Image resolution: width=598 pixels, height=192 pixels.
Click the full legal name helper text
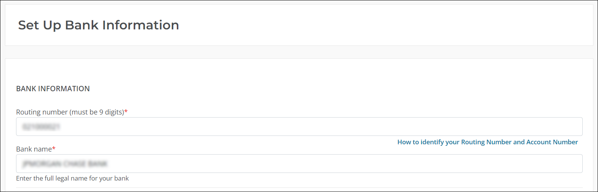[x=72, y=178]
